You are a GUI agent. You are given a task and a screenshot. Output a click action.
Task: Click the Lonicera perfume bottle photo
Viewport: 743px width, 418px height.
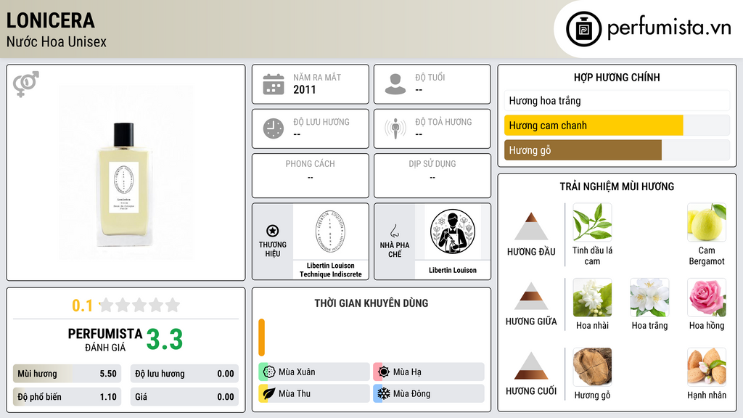click(126, 173)
